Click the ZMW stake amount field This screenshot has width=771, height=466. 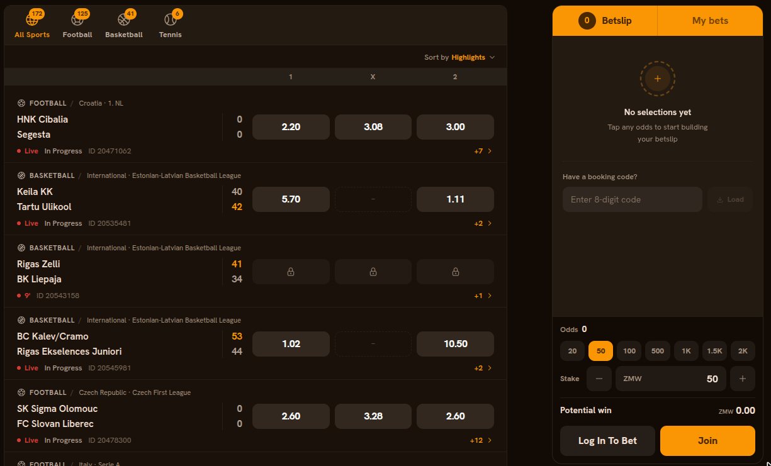click(671, 379)
